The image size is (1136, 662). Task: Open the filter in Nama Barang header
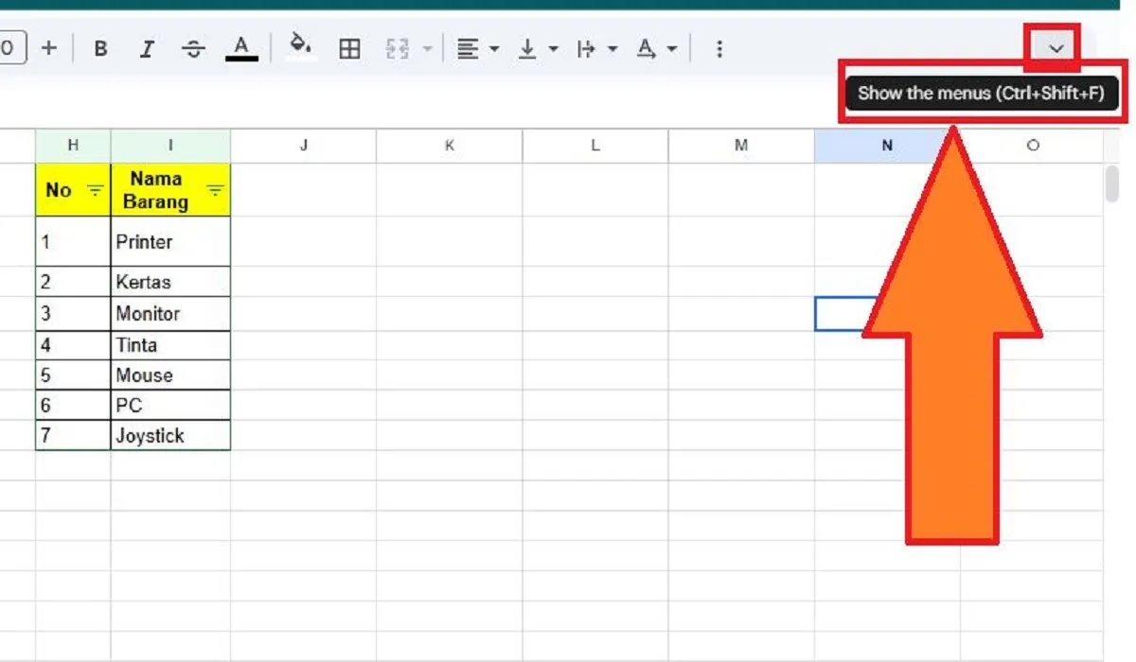click(216, 191)
